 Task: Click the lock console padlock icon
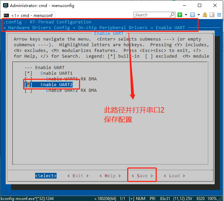pyautogui.click(x=205, y=15)
